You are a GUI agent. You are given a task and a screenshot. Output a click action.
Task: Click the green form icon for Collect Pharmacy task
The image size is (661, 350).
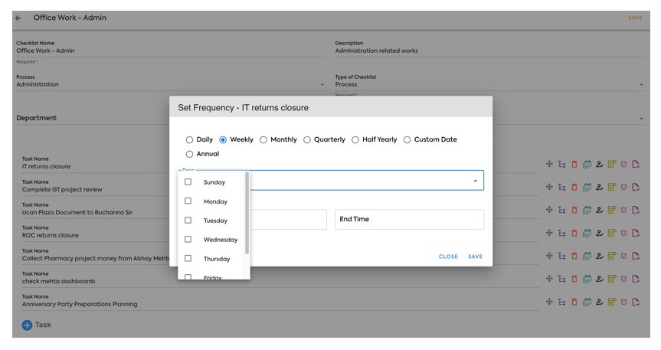pos(611,256)
